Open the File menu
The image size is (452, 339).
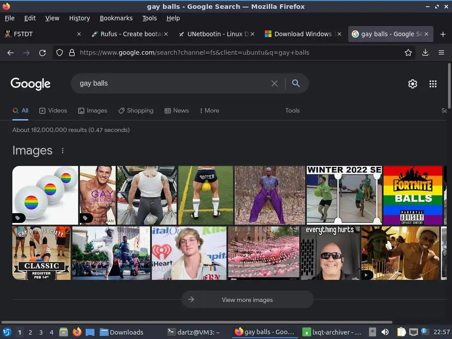[10, 18]
